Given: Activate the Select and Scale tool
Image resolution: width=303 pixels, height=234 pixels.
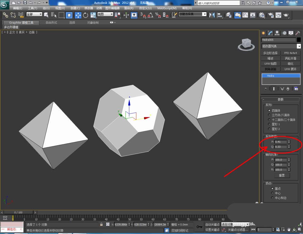Looking at the screenshot, I should pyautogui.click(x=93, y=15).
